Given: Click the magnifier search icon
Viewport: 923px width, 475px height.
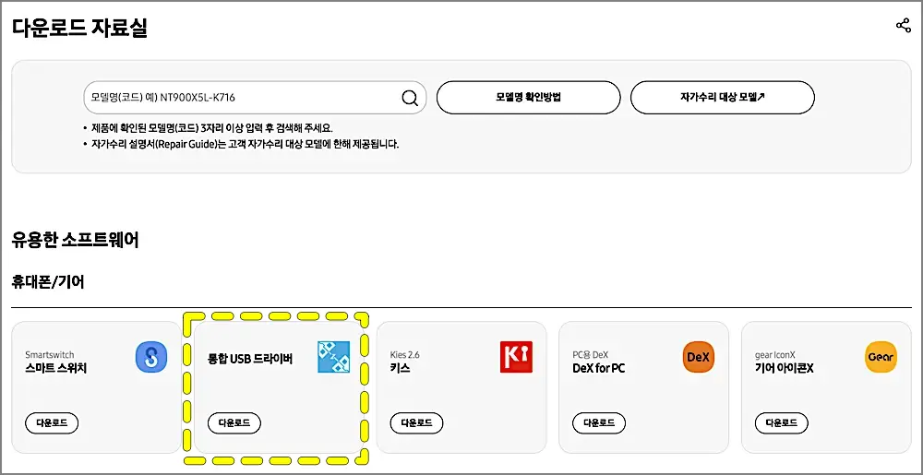Looking at the screenshot, I should pyautogui.click(x=410, y=98).
